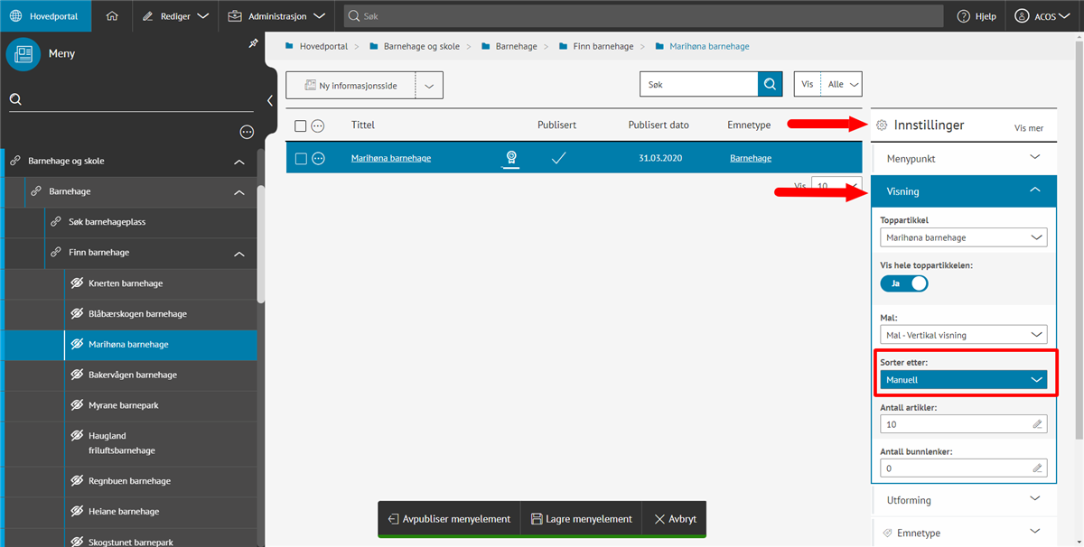Viewport: 1084px width, 547px height.
Task: Open the Administrasjon menu
Action: click(x=276, y=16)
